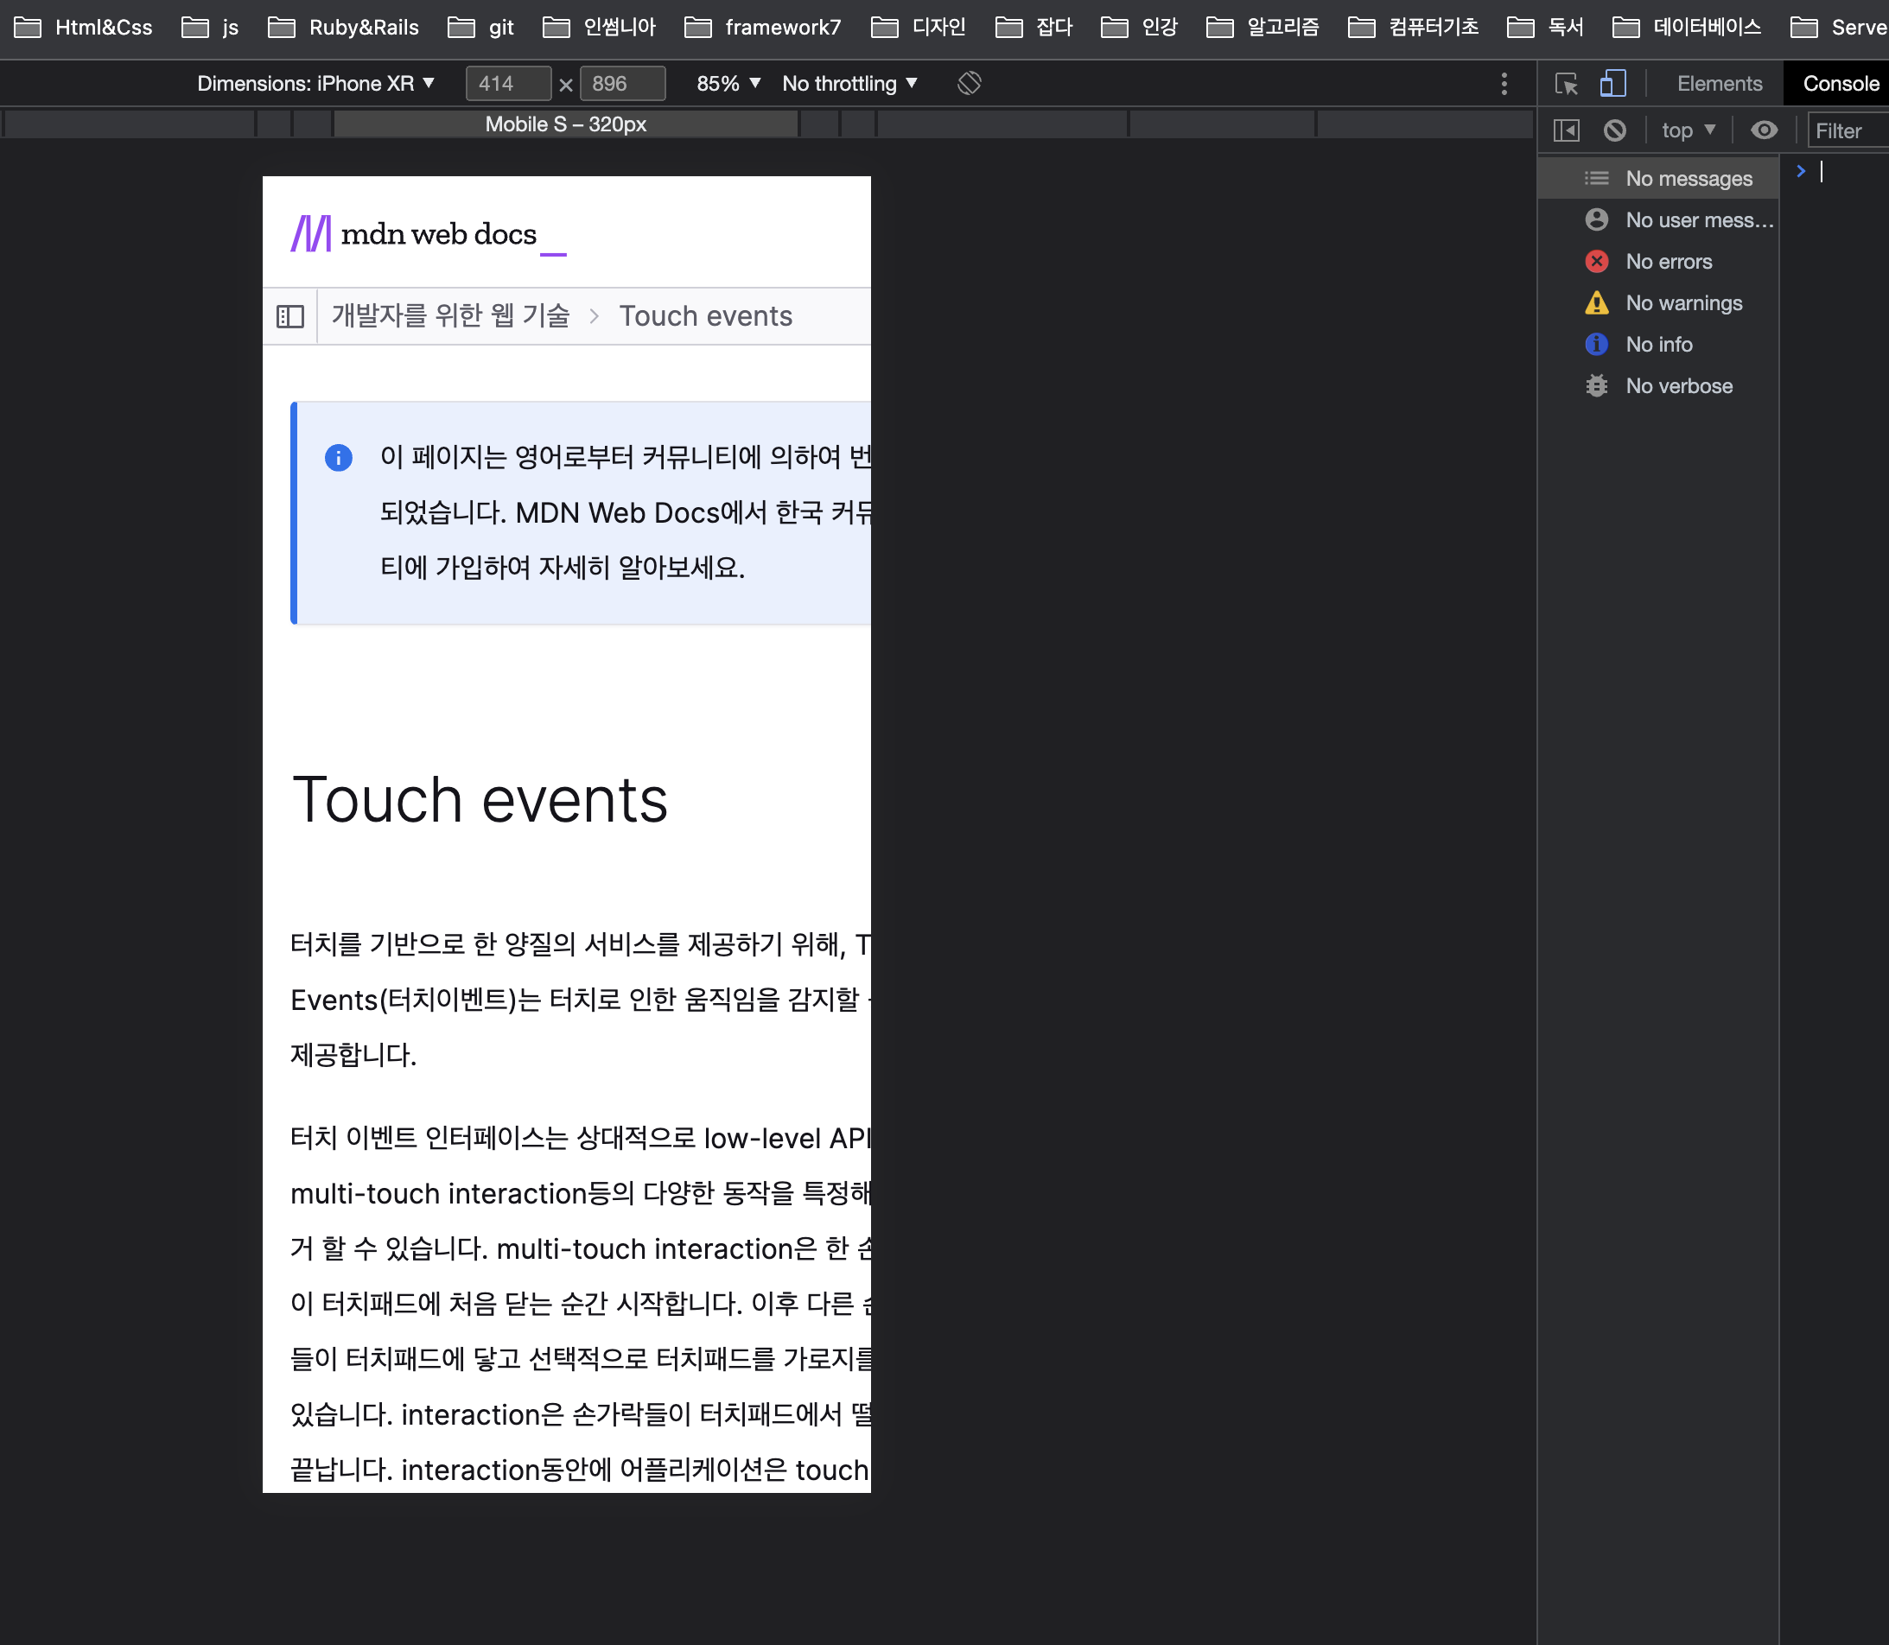Click the rotate device orientation icon

pos(969,84)
